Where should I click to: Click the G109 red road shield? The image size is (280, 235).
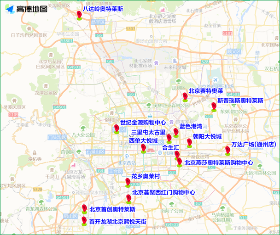click(13, 115)
